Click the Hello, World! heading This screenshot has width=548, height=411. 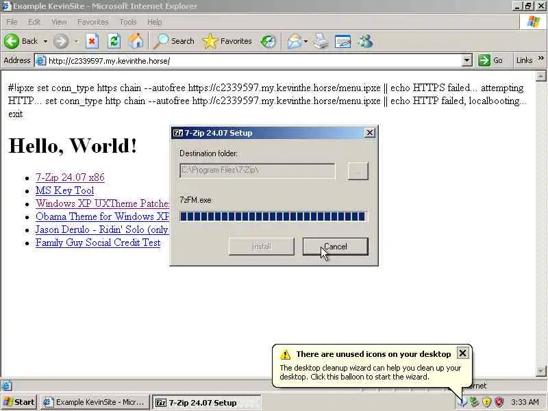point(73,146)
